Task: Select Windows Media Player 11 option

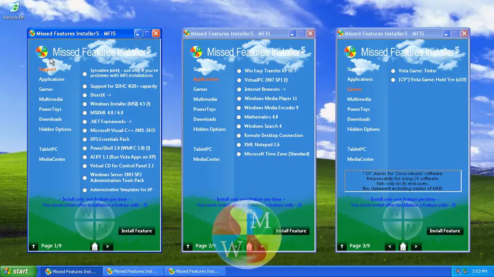Action: tap(239, 99)
